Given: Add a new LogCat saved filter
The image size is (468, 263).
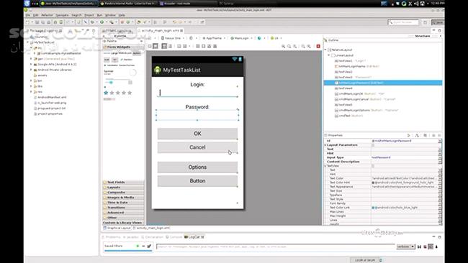Looking at the screenshot, I should pos(138,246).
